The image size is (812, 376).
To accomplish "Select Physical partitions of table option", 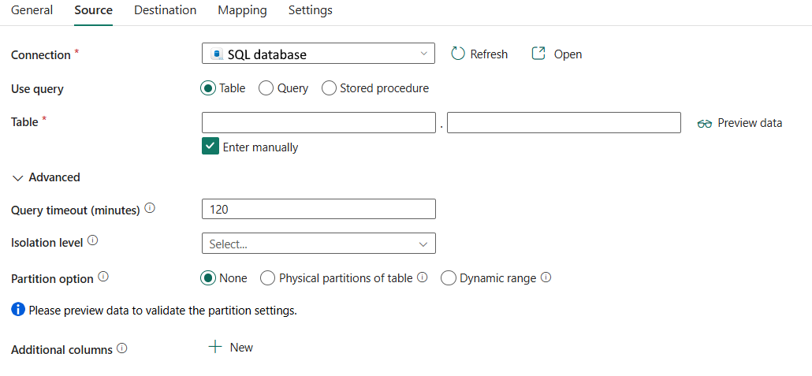I will point(268,278).
